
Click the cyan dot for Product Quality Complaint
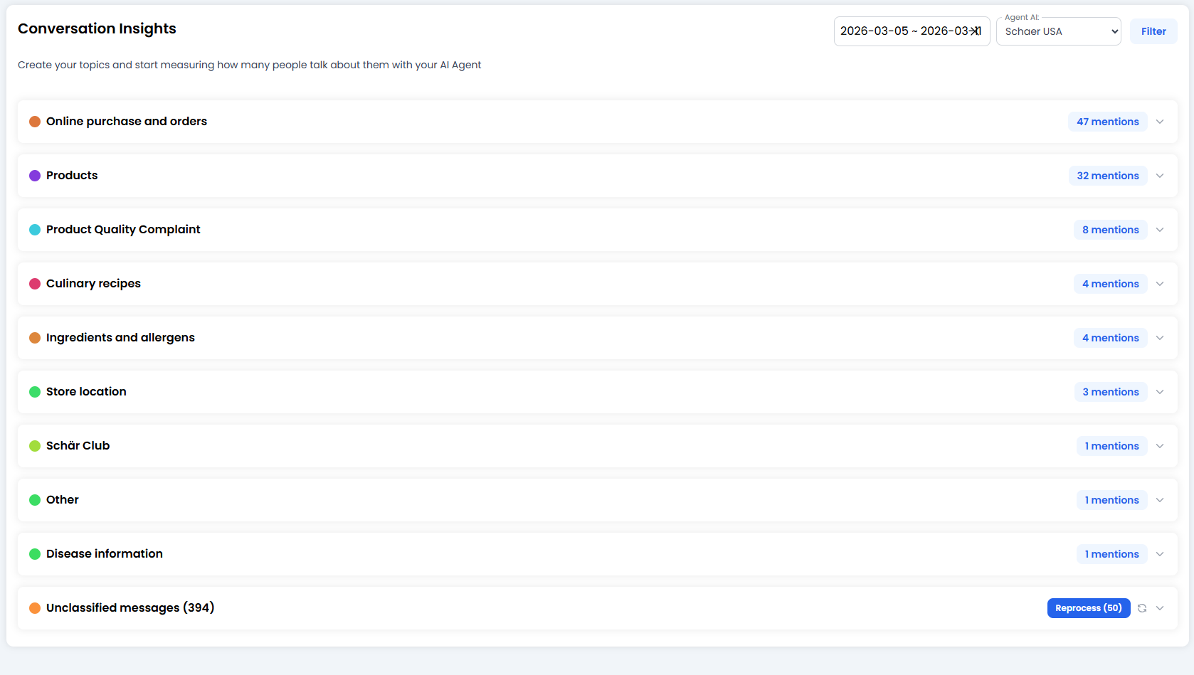35,230
